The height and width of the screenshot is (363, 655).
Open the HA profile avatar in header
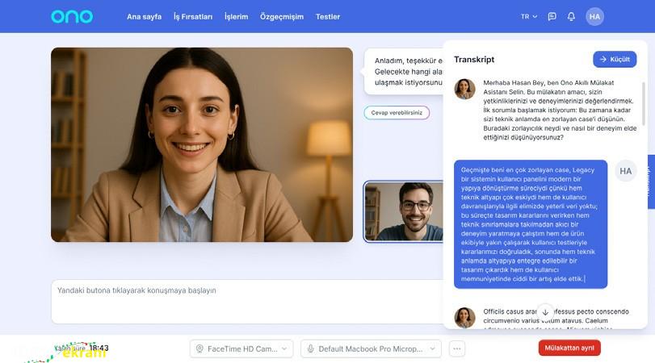(x=594, y=17)
